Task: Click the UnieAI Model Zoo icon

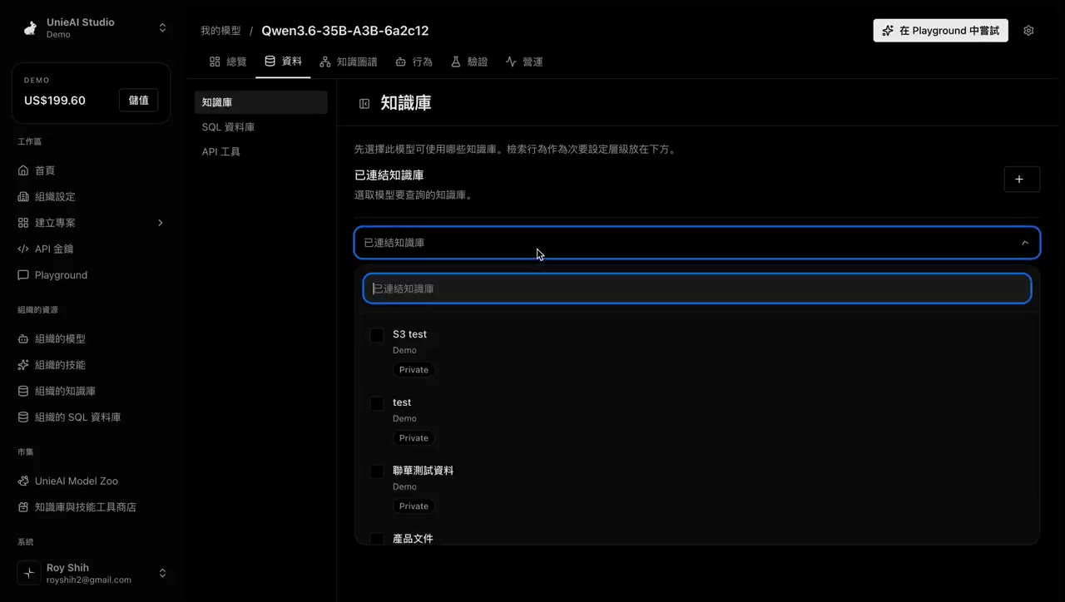Action: click(23, 481)
